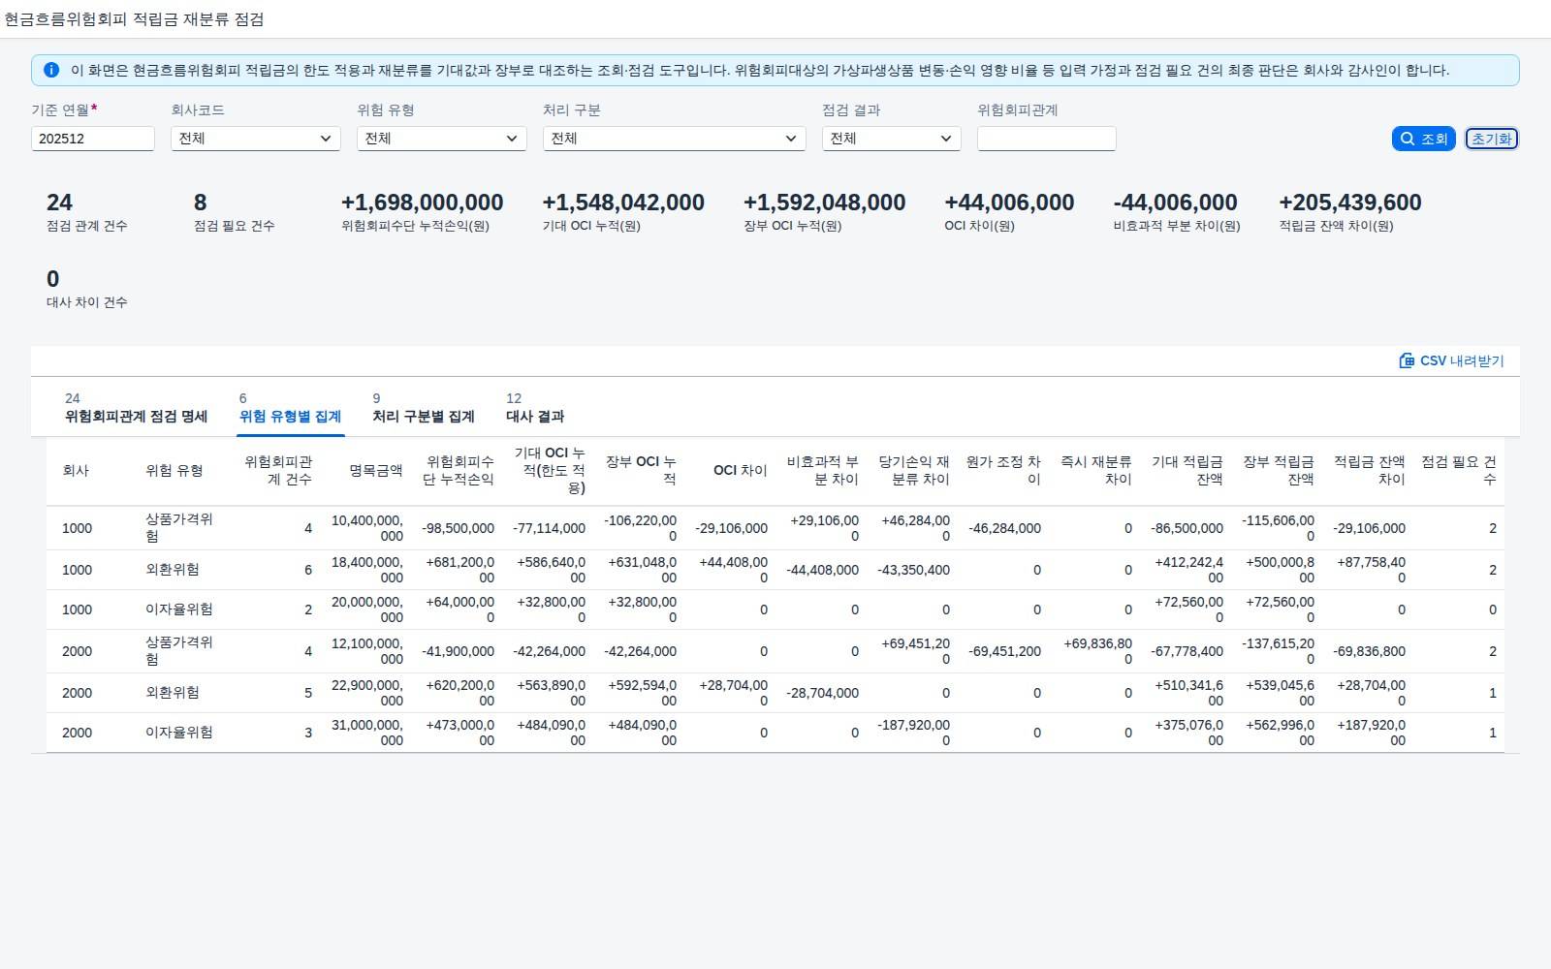Click the CSV 내려받기 link

tap(1451, 360)
